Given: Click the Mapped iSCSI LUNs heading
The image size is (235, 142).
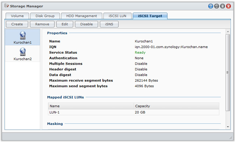Looking at the screenshot, I should pos(65,97).
